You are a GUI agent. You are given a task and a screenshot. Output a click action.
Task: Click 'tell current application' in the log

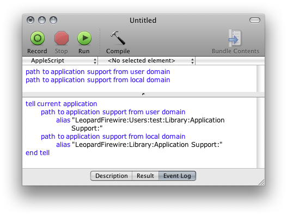(62, 104)
